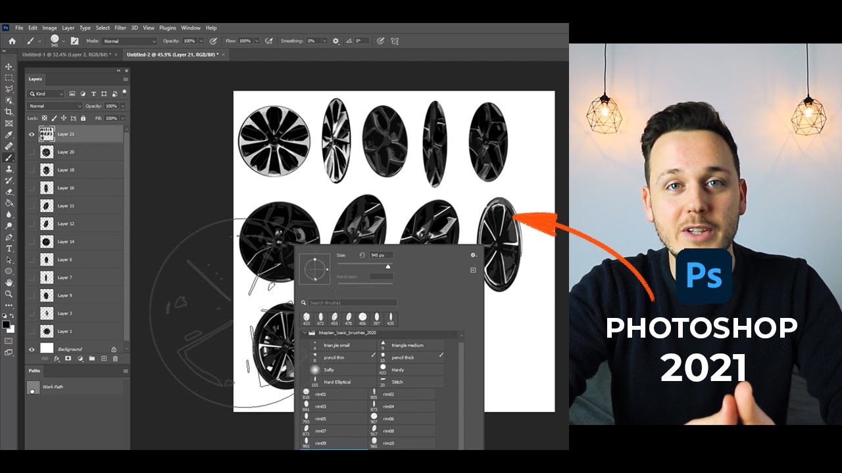
Task: Toggle pressure for opacity icon
Action: [213, 41]
